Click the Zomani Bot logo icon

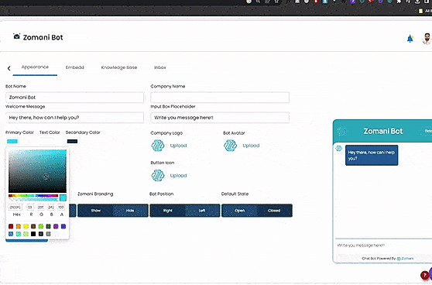pos(16,36)
